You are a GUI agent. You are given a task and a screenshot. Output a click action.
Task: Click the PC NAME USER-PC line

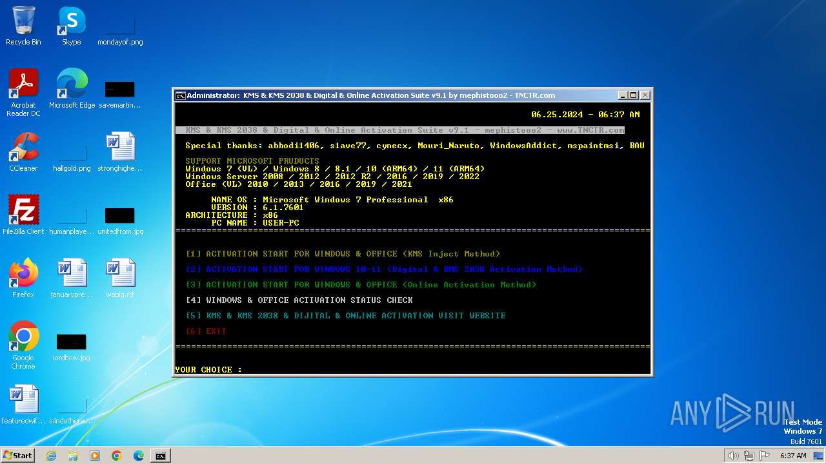click(x=255, y=223)
